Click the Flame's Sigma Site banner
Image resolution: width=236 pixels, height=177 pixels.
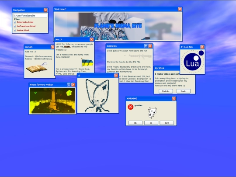pyautogui.click(x=118, y=26)
